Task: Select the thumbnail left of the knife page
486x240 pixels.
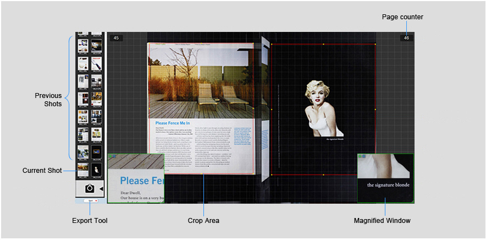Action: point(83,63)
